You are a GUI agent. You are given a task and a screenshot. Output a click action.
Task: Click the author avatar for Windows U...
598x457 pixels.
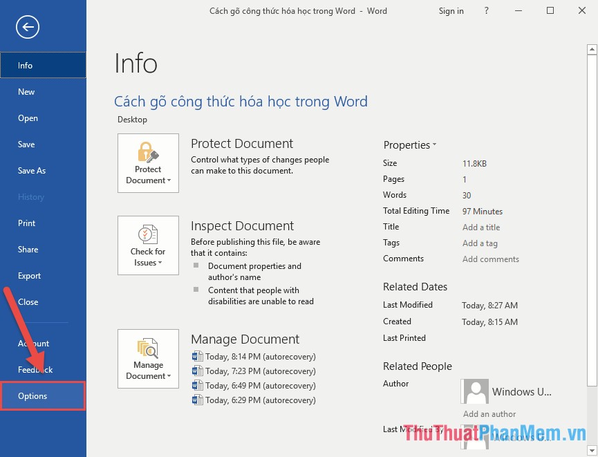click(474, 391)
